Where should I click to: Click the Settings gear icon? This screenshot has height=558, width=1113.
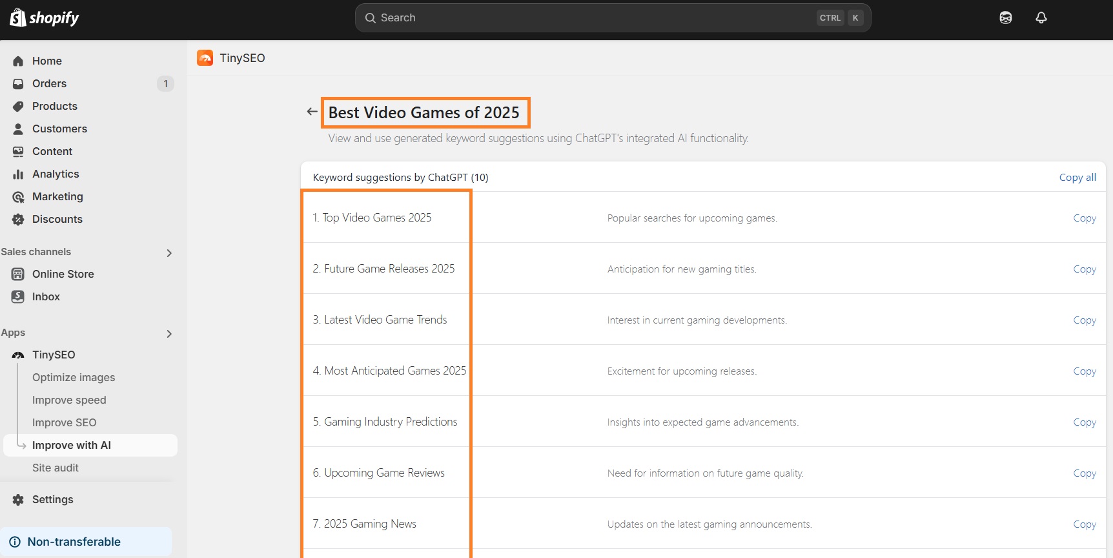coord(18,499)
